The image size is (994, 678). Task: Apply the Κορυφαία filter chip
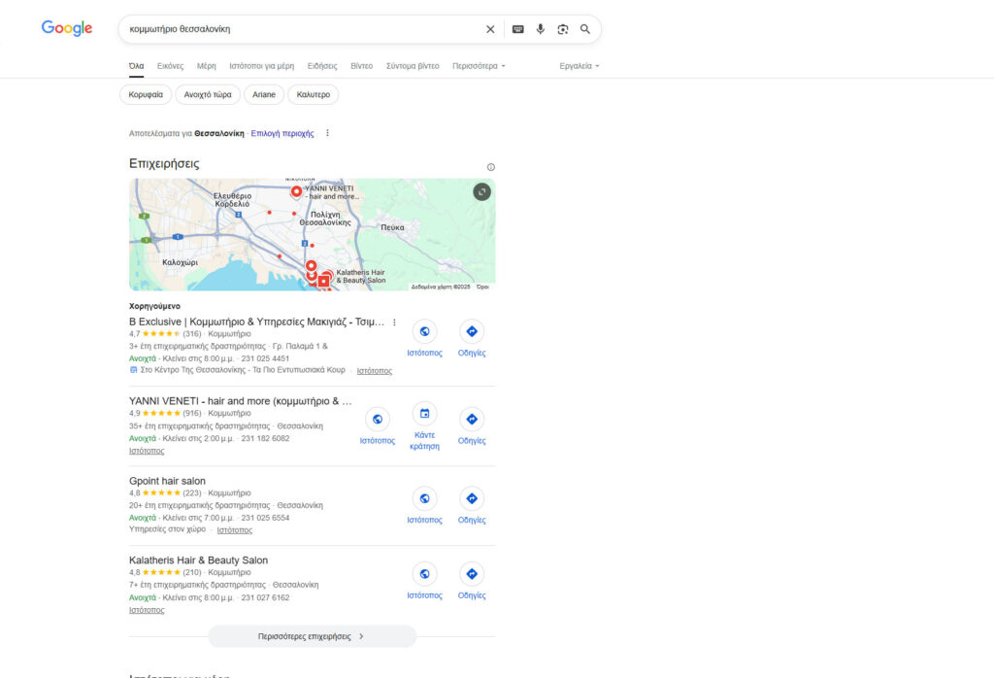pos(146,94)
